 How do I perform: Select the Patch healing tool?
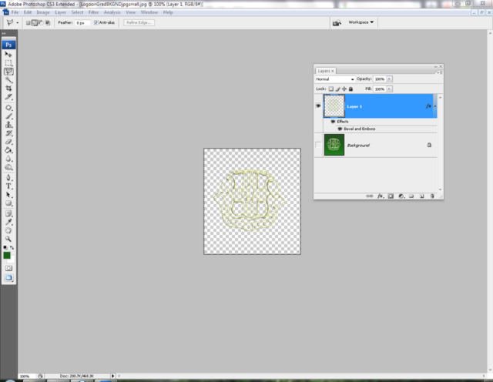(8, 108)
